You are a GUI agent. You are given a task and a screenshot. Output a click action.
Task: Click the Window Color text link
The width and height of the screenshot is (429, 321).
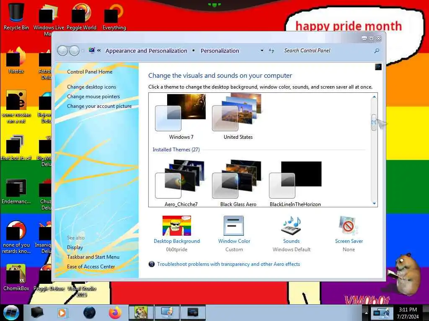[234, 241]
